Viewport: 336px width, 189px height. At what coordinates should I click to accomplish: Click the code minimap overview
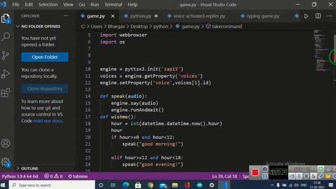(322, 50)
